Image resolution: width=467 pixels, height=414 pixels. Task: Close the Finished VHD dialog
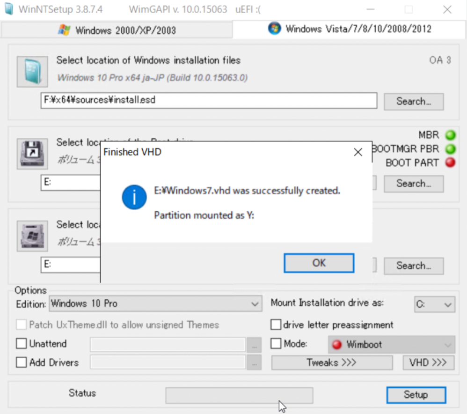click(358, 152)
